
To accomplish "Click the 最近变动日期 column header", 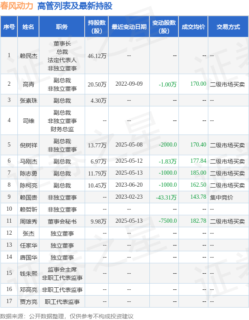I will click(129, 27).
